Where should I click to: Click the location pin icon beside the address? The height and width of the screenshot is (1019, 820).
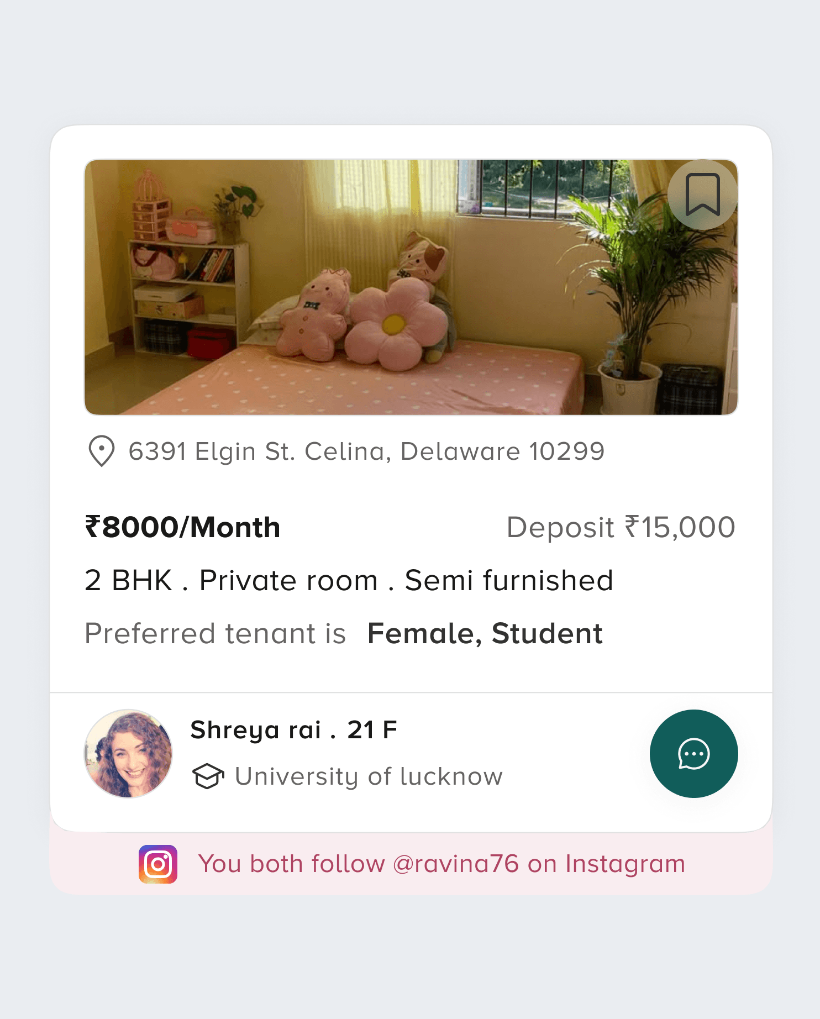click(x=102, y=451)
